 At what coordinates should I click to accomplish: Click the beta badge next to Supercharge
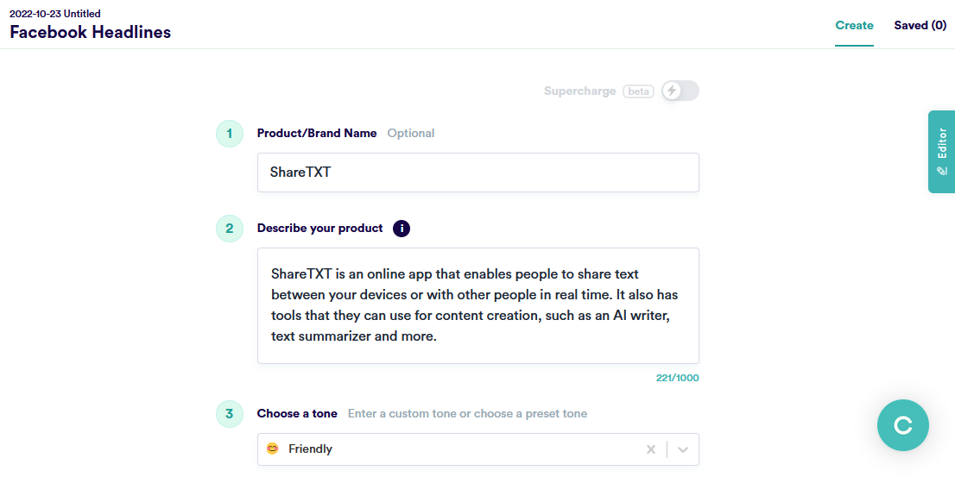(639, 91)
